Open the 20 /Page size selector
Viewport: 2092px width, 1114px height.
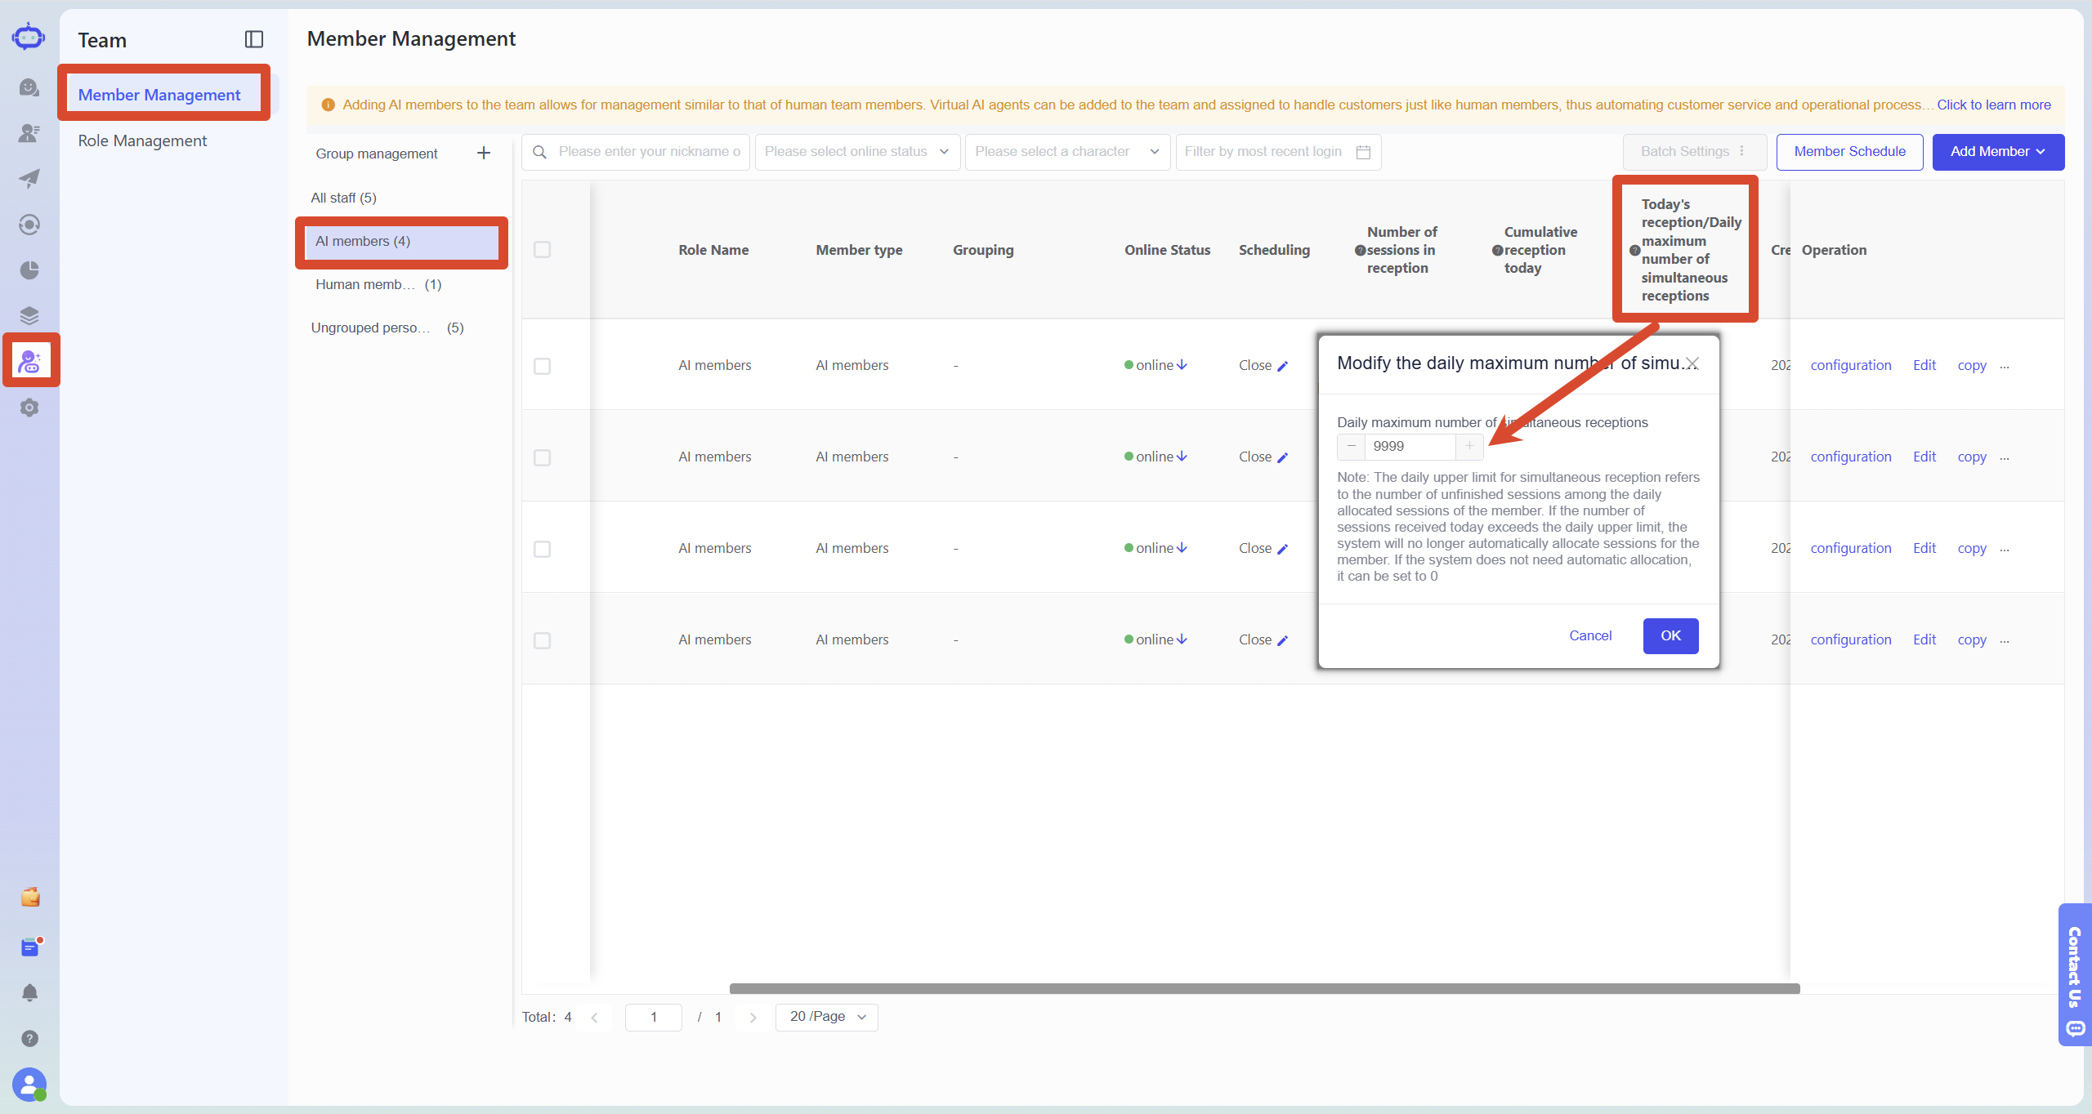[x=827, y=1017]
